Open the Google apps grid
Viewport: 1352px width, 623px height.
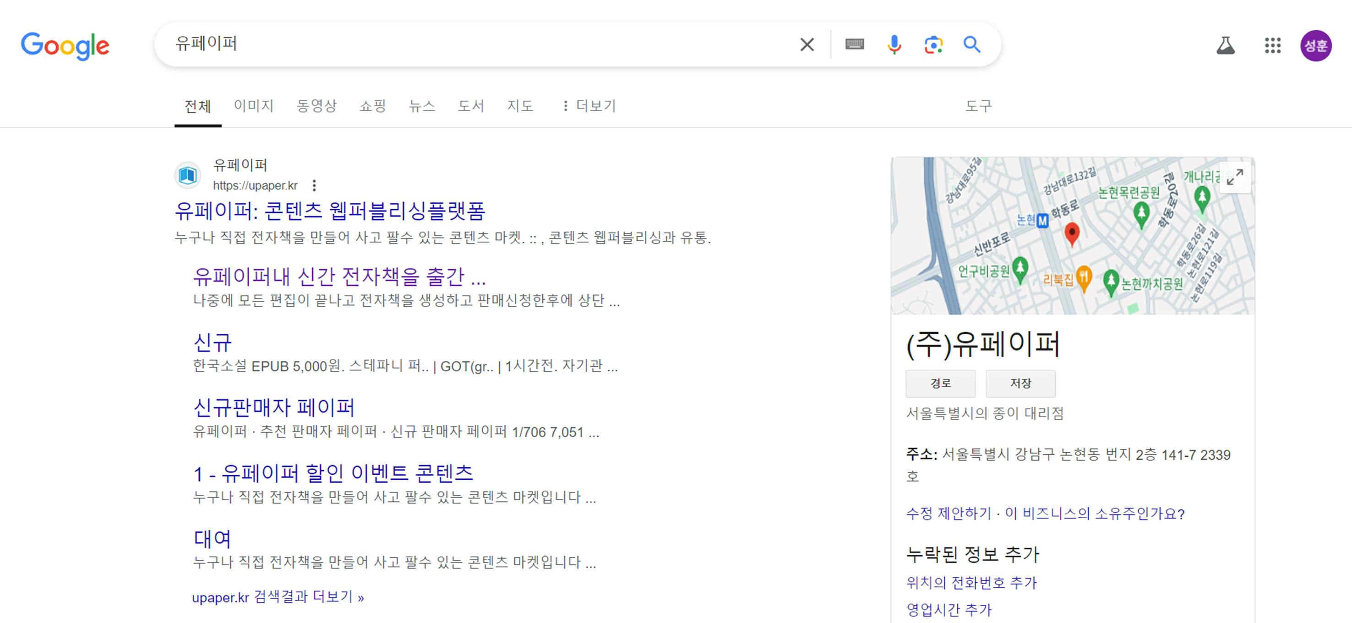click(x=1273, y=46)
